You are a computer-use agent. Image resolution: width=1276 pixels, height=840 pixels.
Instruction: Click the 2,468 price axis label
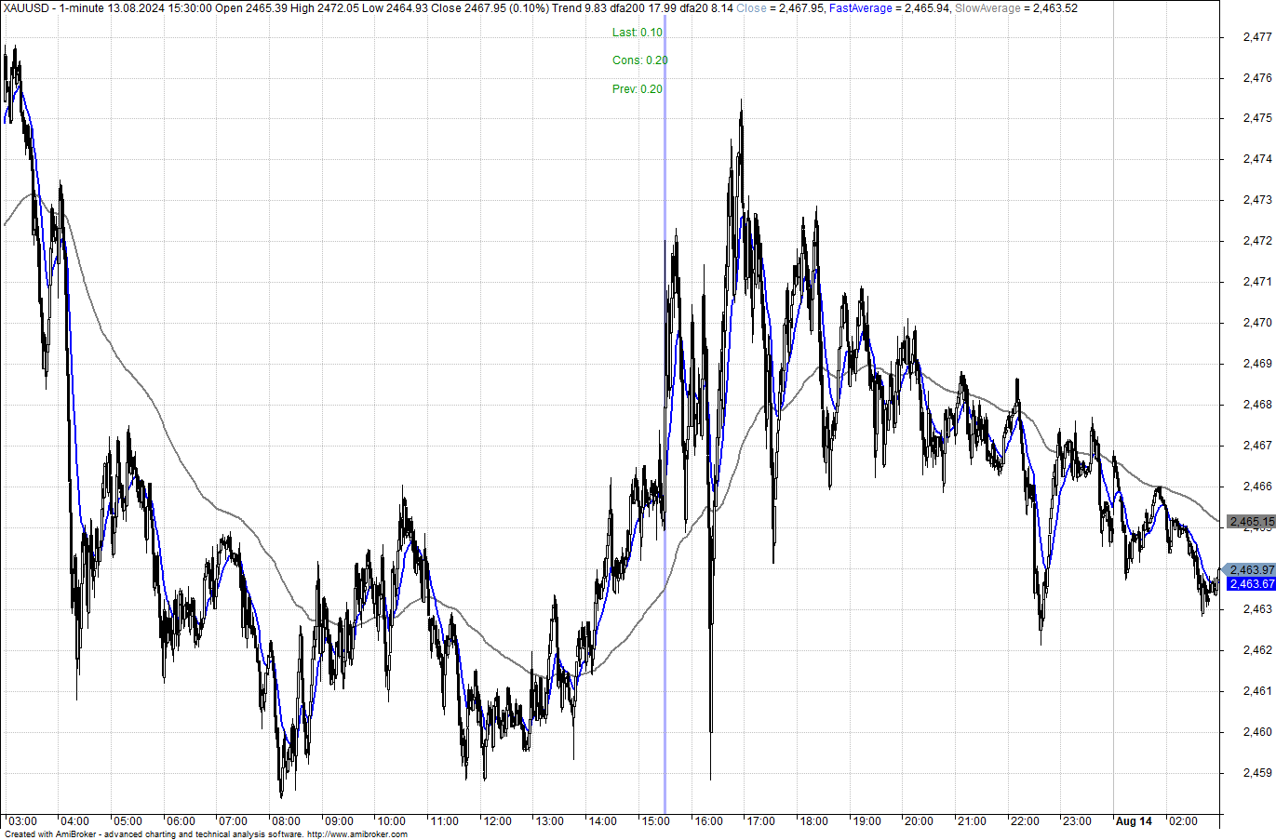[1257, 405]
